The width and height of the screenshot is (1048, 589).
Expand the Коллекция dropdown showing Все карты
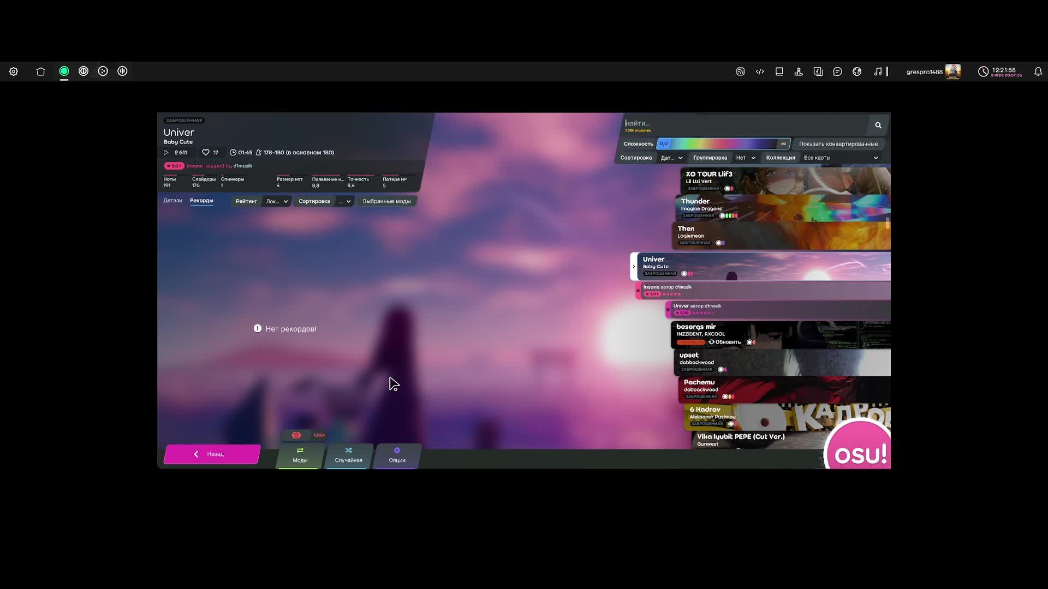[840, 158]
